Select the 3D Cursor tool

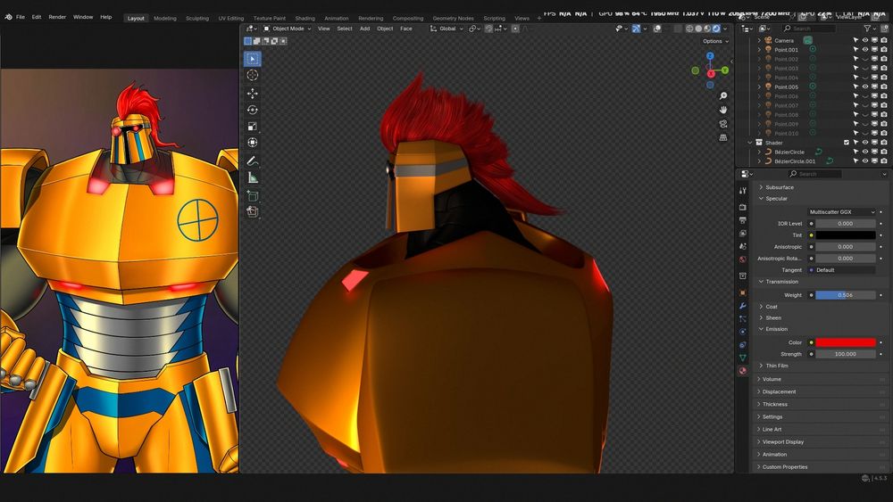point(253,76)
